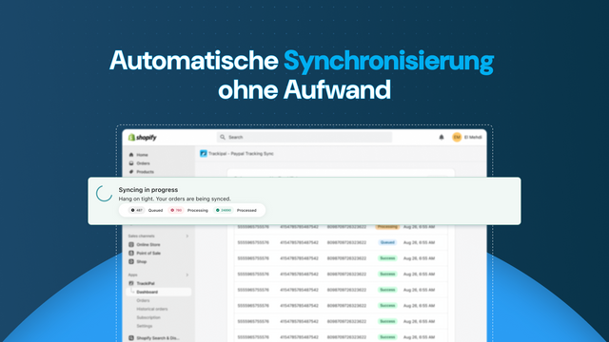Open Products from the sidebar
This screenshot has width=609, height=342.
(x=145, y=172)
